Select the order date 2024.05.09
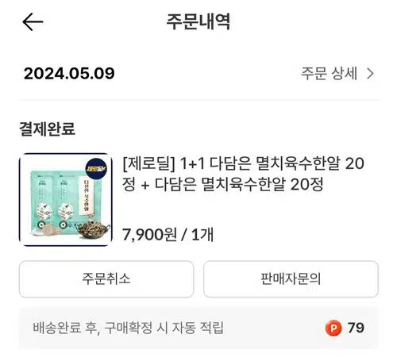 pos(69,73)
